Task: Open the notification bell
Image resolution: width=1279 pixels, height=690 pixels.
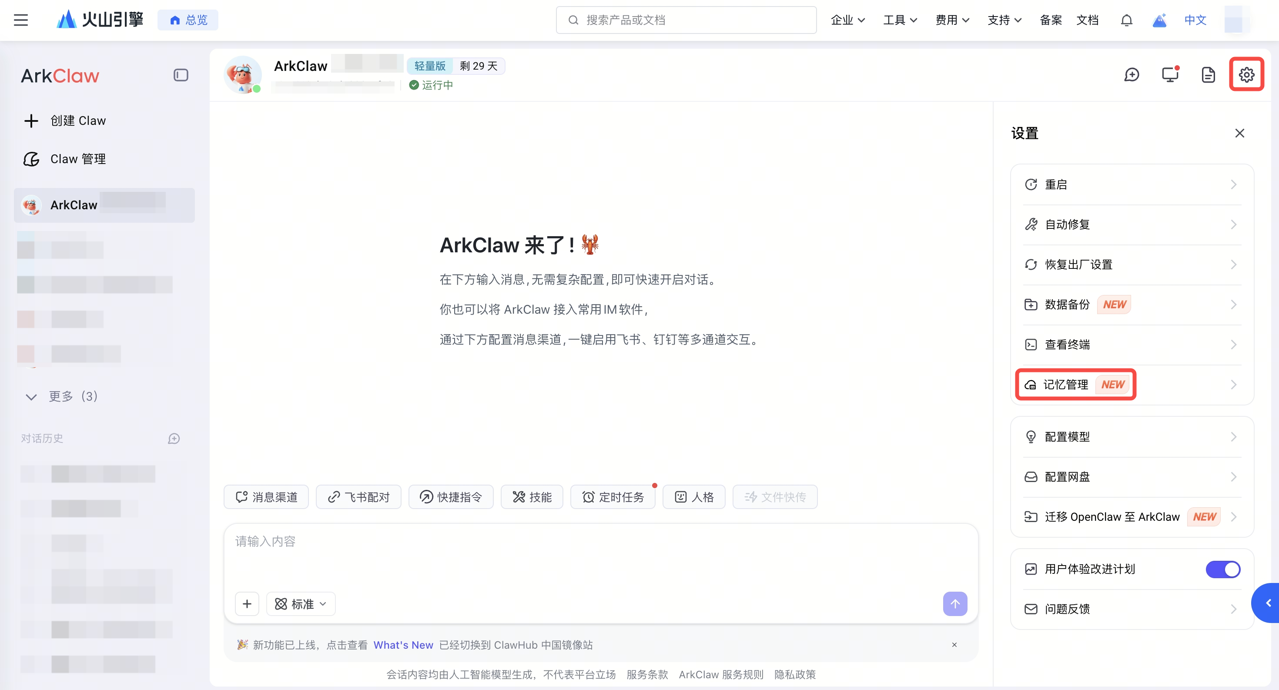Action: click(x=1127, y=20)
